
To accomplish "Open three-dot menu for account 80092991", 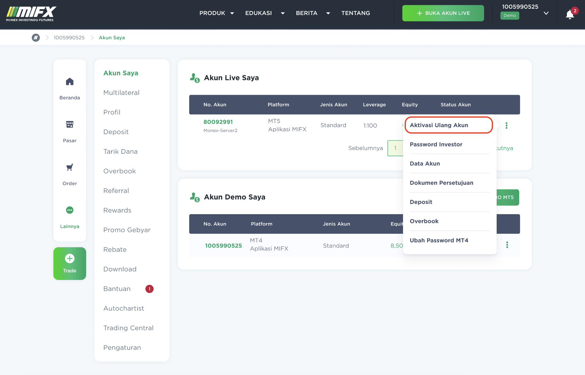I will 506,126.
